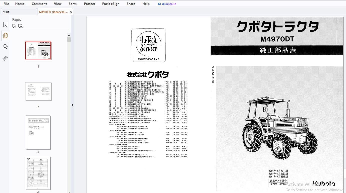Click the 1986年4月初版 edition line
346x193 pixels.
(x=278, y=171)
